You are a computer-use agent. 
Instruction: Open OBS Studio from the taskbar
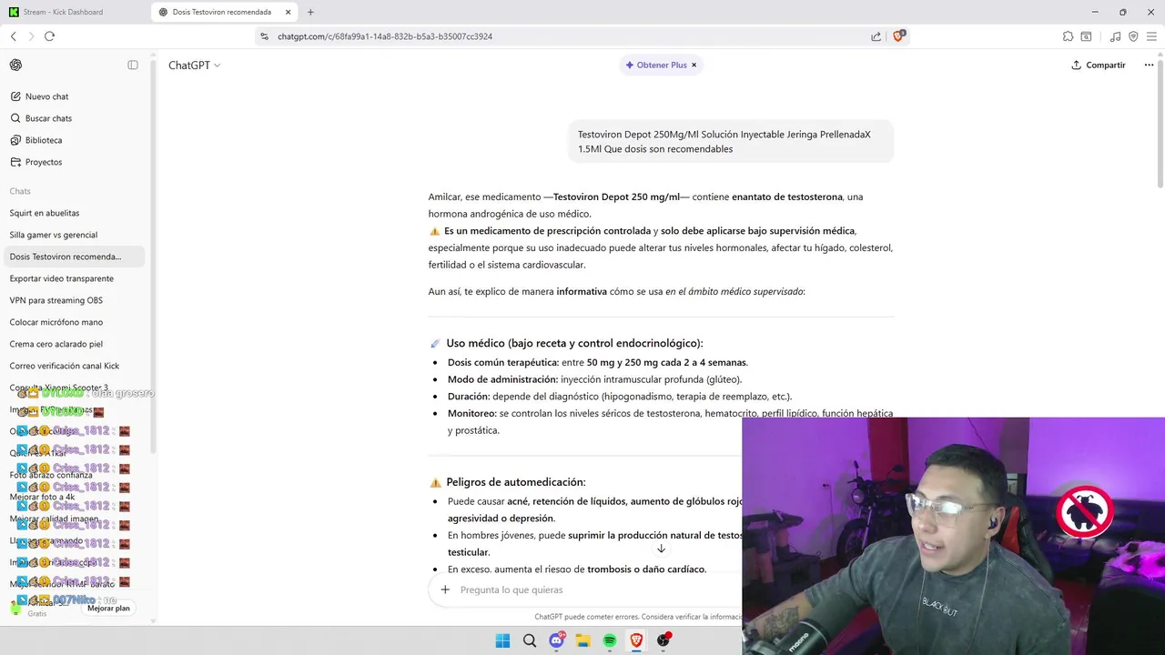pos(664,640)
